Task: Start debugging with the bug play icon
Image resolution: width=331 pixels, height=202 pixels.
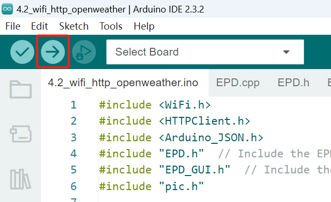Action: pyautogui.click(x=84, y=52)
